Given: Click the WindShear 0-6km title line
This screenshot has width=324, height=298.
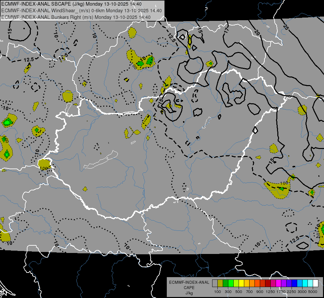Looking at the screenshot, I should coord(81,11).
